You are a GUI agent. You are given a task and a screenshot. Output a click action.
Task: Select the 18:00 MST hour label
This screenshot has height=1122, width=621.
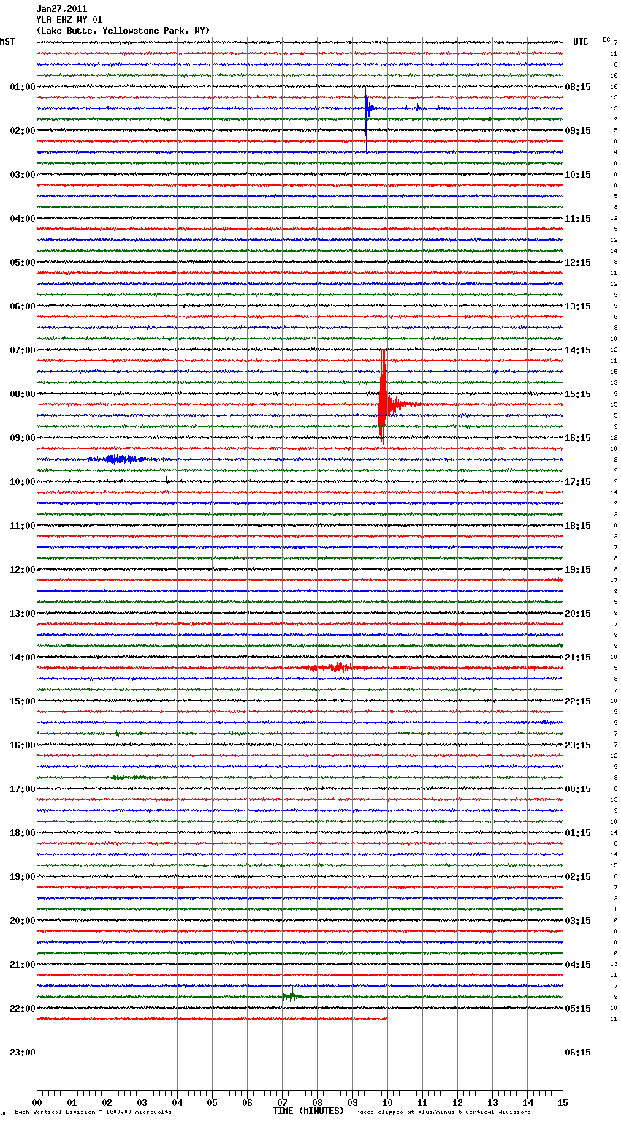23,833
